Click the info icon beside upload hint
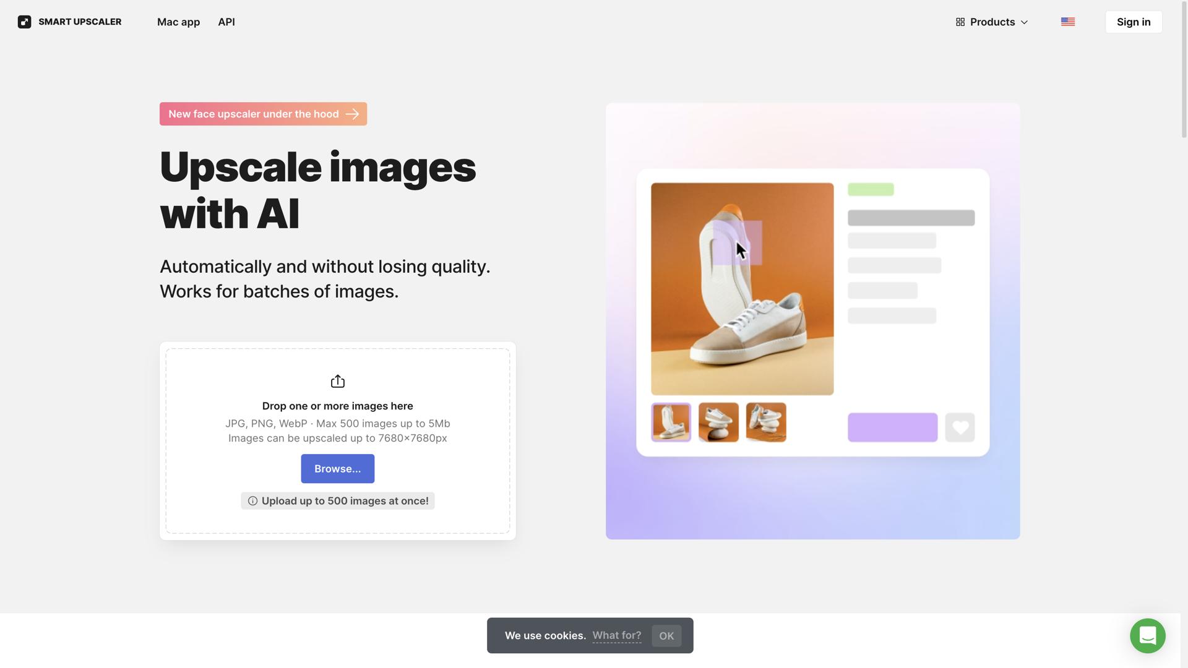Viewport: 1188px width, 668px height. [x=252, y=501]
